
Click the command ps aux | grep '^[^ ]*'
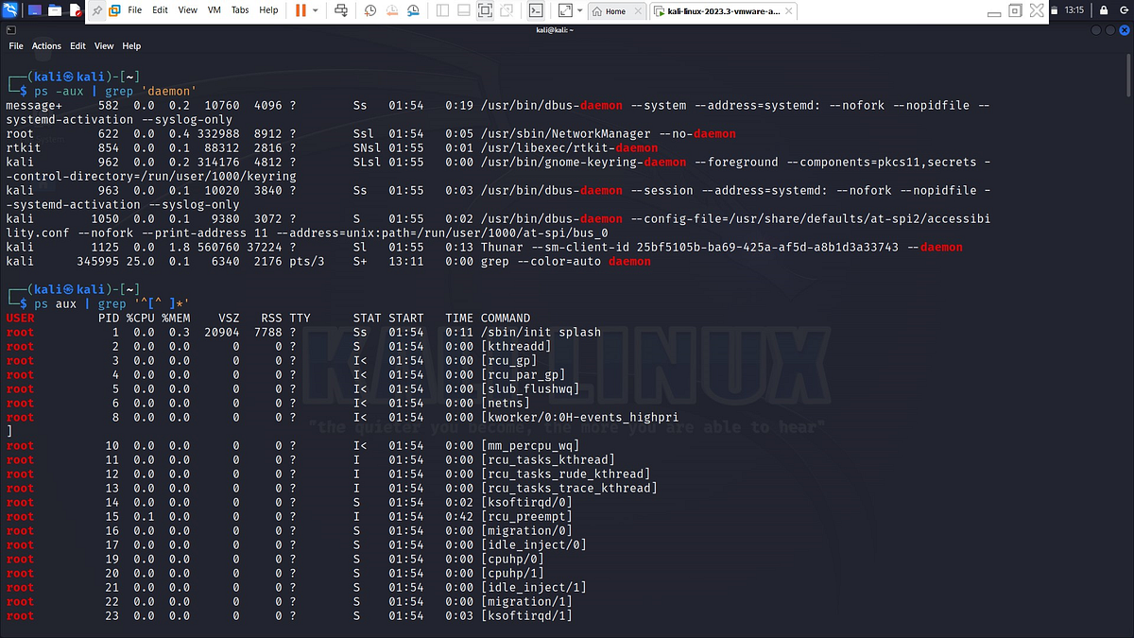[112, 303]
